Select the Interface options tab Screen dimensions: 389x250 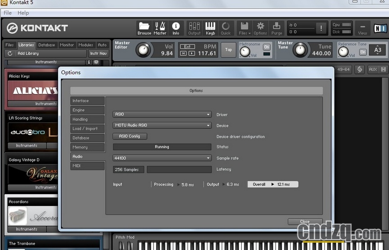tap(87, 101)
